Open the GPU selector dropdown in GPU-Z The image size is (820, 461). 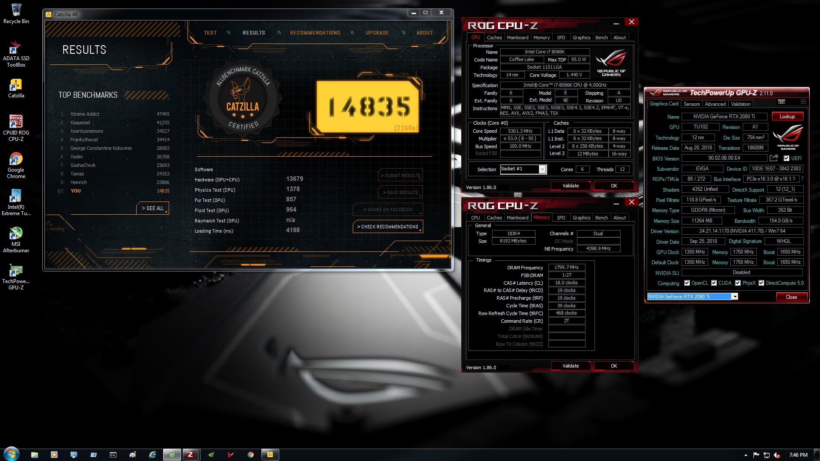click(x=735, y=297)
